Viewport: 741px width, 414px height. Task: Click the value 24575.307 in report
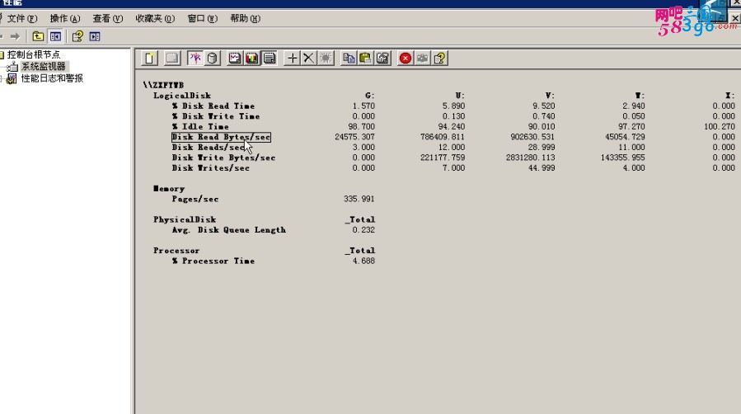[x=354, y=137]
